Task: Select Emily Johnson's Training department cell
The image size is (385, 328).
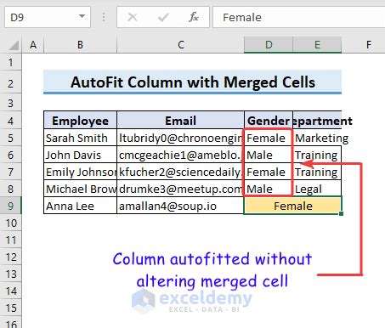Action: tap(317, 172)
